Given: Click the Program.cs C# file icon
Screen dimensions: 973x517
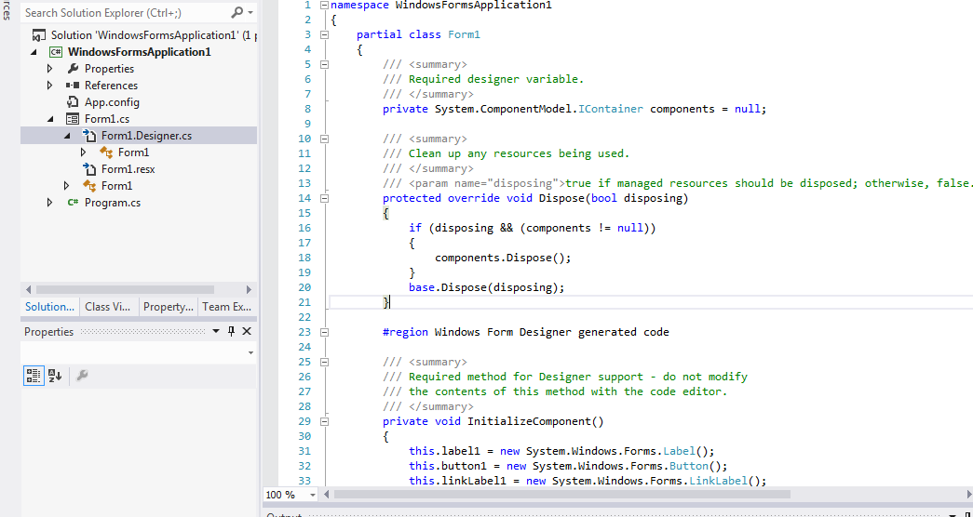Looking at the screenshot, I should pos(73,203).
